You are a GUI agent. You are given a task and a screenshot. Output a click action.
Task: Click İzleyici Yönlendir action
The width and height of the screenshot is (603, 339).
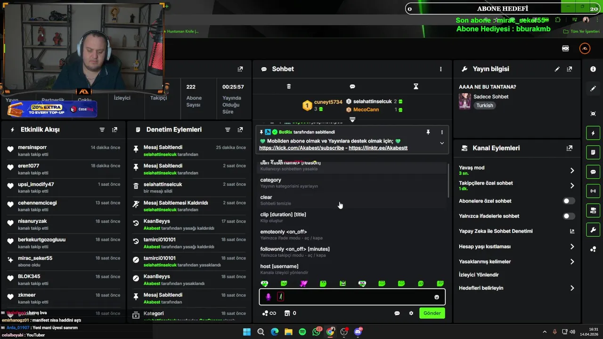pyautogui.click(x=479, y=275)
